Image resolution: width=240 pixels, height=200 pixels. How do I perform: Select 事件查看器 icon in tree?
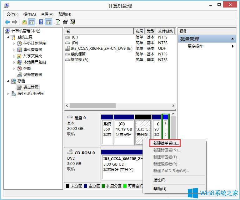click(19, 50)
